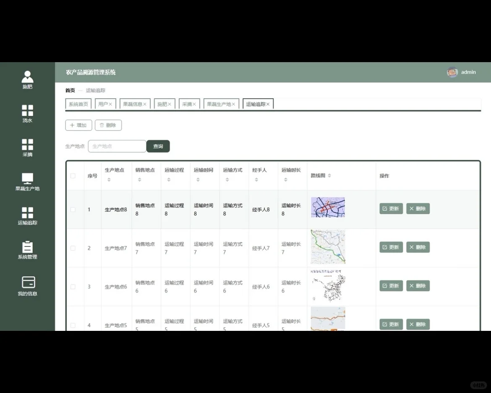Screen dimensions: 491x393
Task: Toggle the select-all checkbox in the table header
Action: 73,176
